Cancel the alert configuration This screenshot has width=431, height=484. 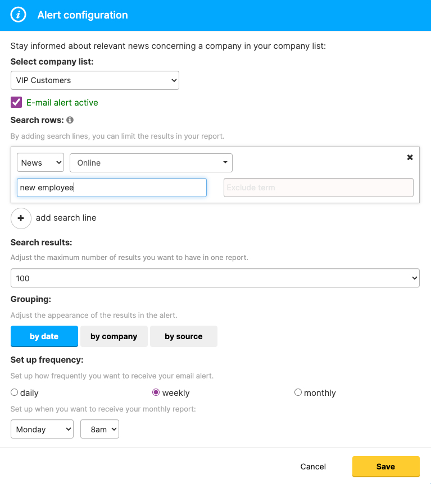[x=312, y=466]
